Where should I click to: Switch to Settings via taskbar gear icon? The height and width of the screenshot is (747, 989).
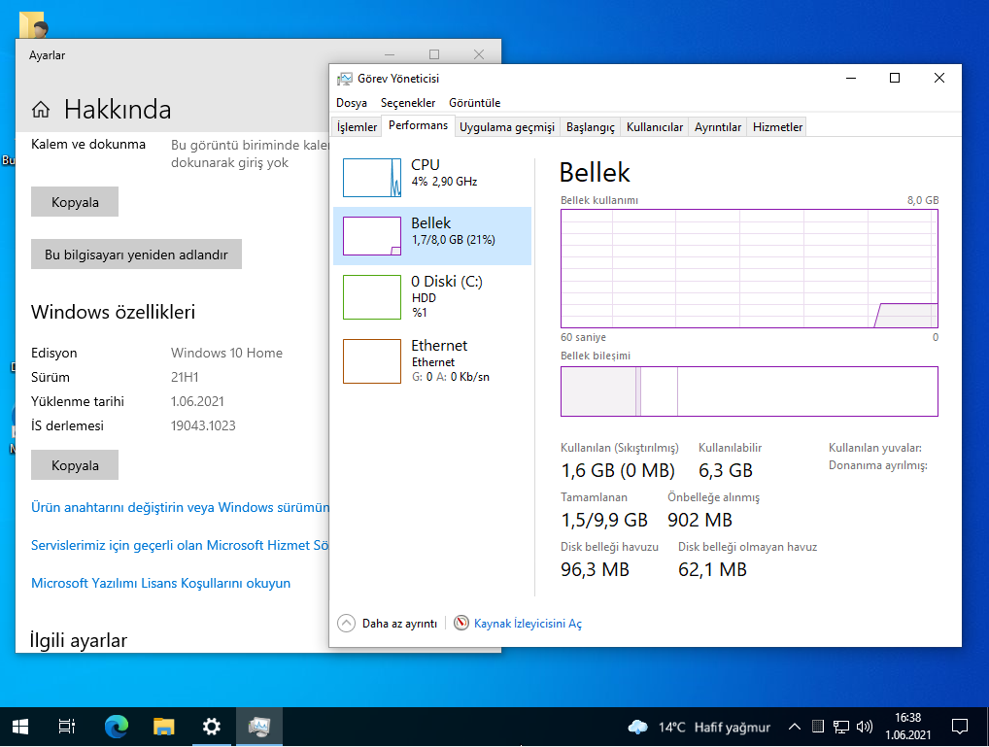(x=211, y=727)
